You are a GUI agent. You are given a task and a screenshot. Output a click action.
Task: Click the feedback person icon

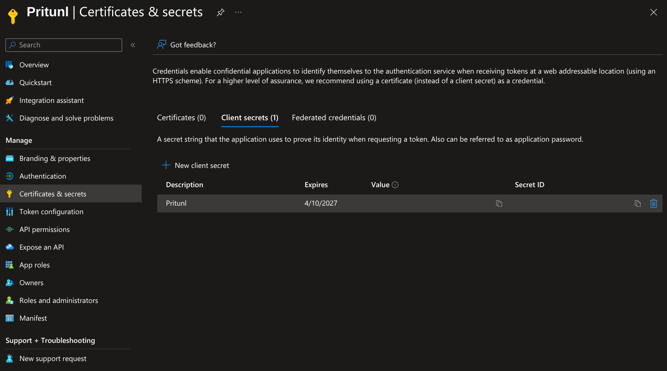[162, 45]
